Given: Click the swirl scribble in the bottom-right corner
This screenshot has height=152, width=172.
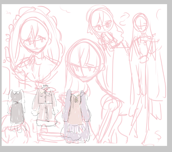Looking at the screenshot, I should [x=158, y=135].
